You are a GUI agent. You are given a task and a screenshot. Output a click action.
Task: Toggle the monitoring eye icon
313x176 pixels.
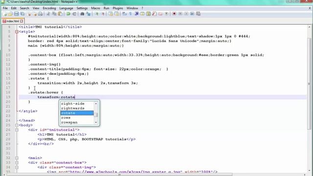[166, 14]
